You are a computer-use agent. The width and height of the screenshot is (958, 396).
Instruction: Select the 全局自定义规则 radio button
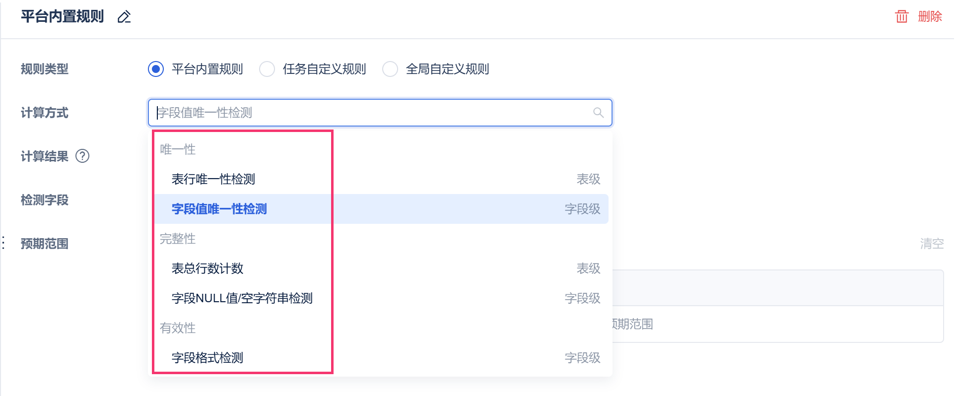tap(390, 69)
